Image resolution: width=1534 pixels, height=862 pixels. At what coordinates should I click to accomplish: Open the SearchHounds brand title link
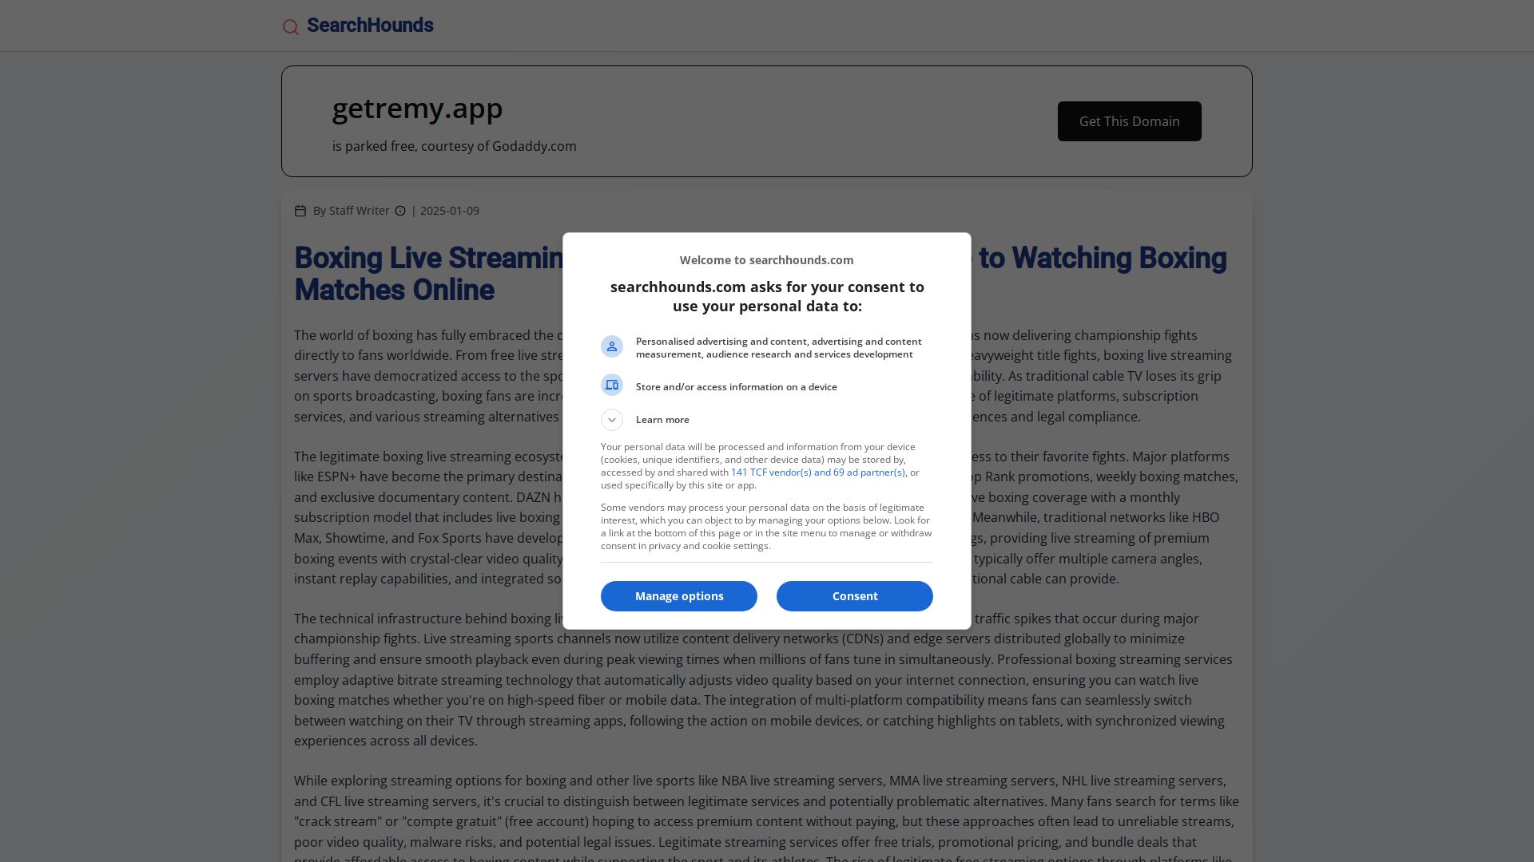pos(370,26)
